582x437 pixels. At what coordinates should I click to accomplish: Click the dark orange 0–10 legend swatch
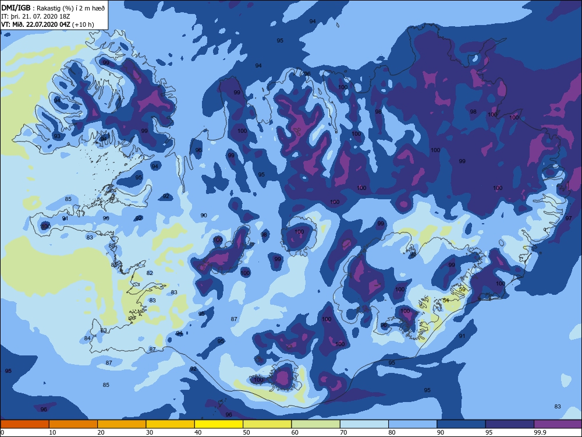pos(24,424)
